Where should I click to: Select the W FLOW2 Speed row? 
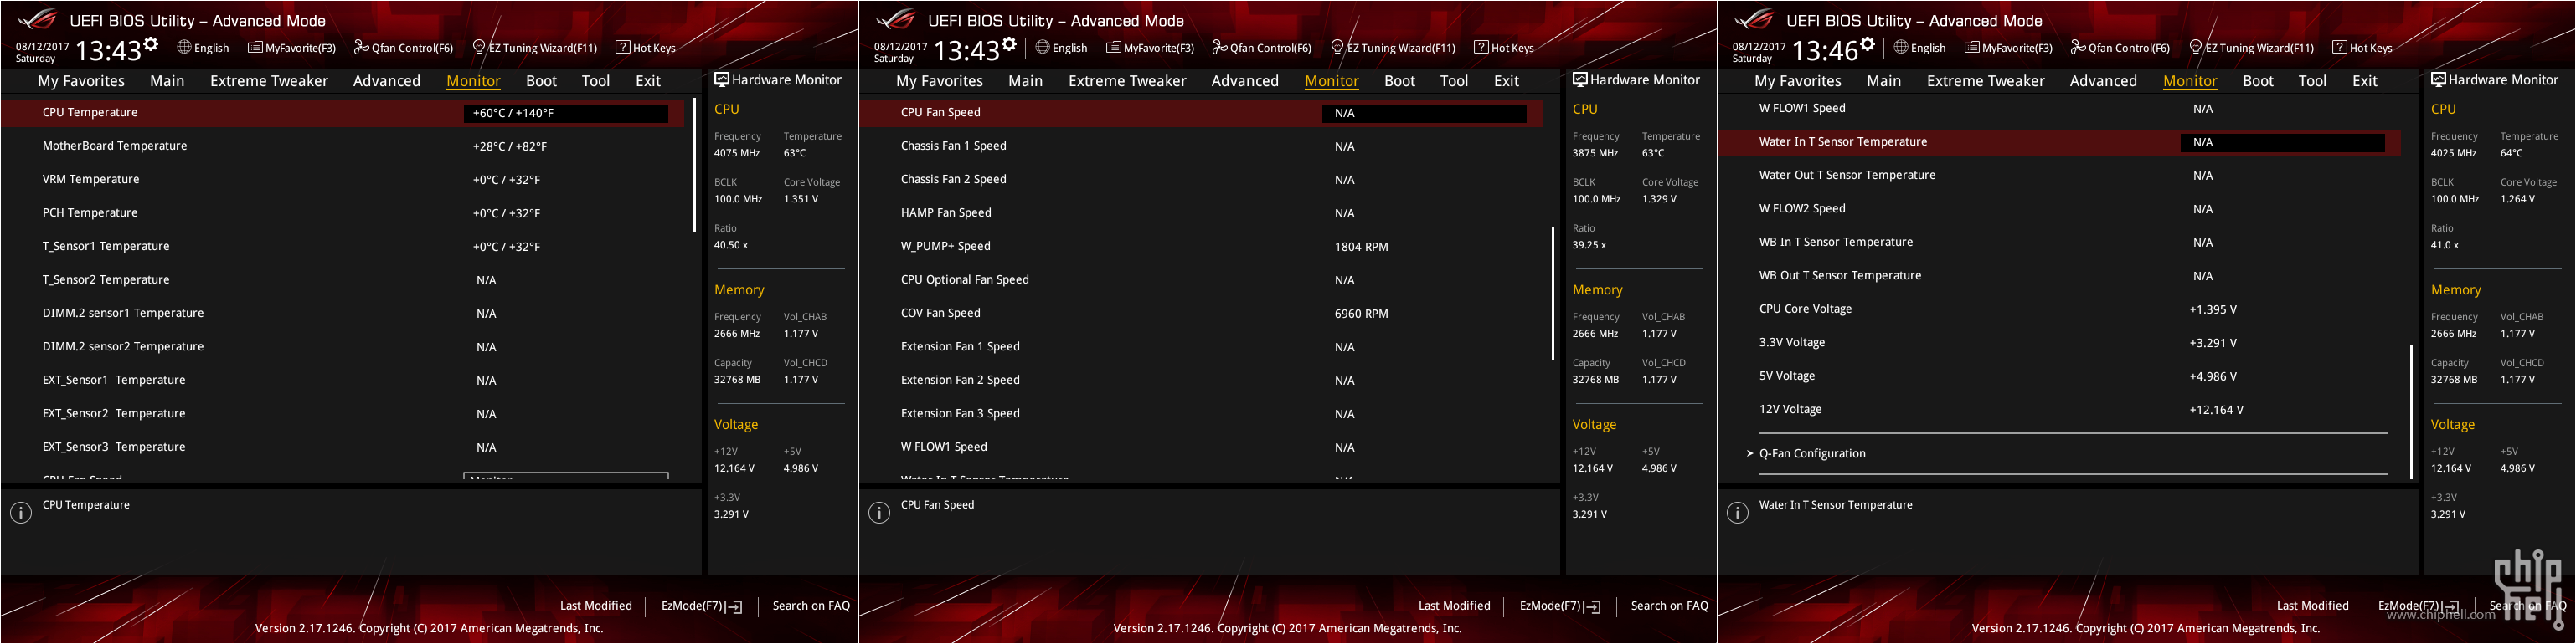coord(2060,209)
